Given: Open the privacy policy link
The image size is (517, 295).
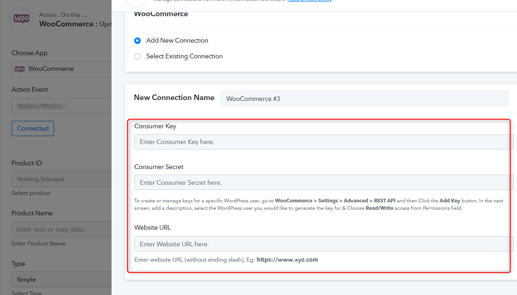Looking at the screenshot, I should coord(309,1).
